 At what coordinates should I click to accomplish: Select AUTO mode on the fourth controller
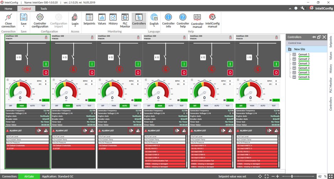click(x=171, y=105)
